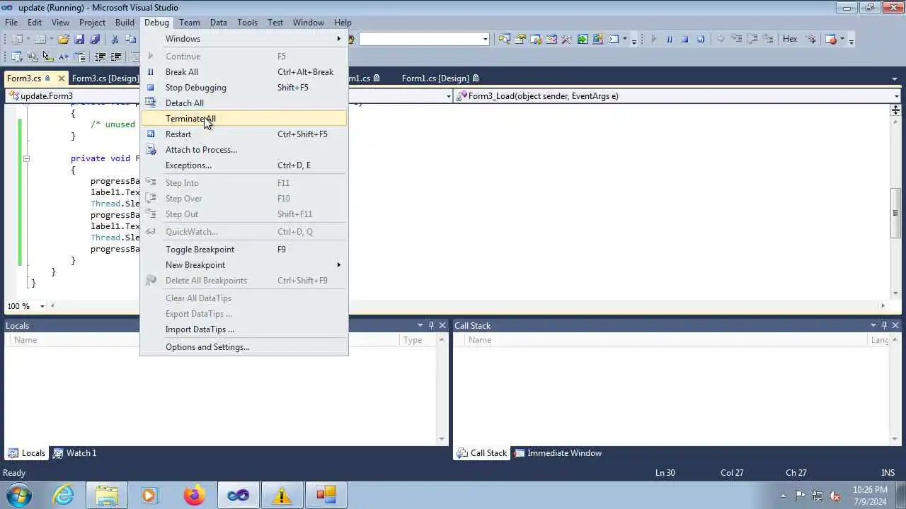Click the Breakpoints window toolbar icon
The height and width of the screenshot is (509, 906).
831,40
